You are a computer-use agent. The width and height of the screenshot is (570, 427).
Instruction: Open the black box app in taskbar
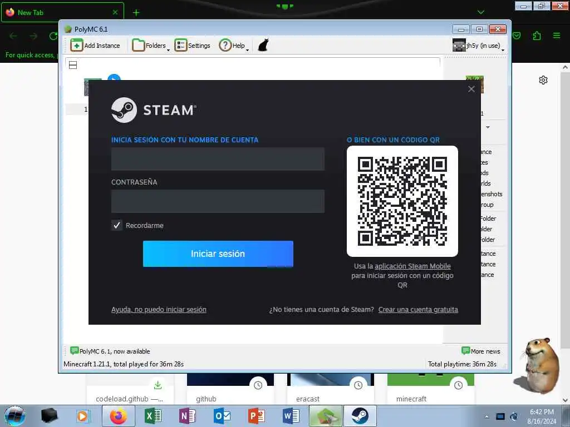click(x=49, y=416)
